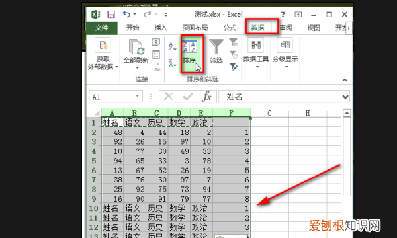Switch to the 审阅 Review tab
This screenshot has width=397, height=238.
286,28
